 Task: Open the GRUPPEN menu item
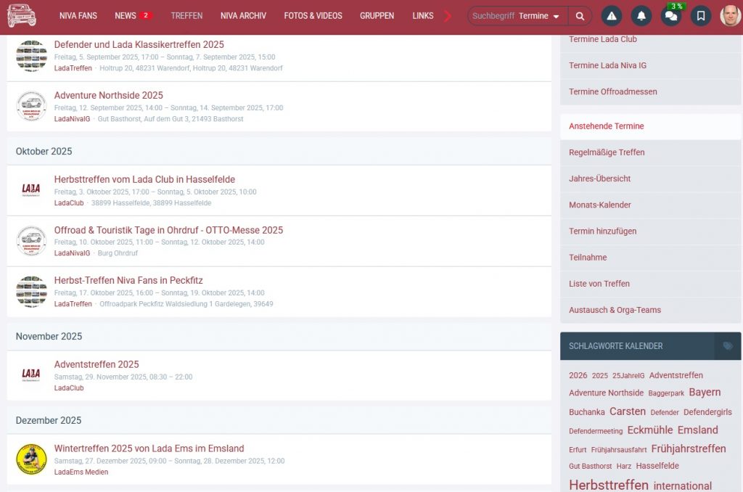[377, 16]
